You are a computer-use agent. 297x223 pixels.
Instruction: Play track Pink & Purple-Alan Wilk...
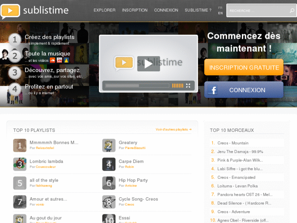[x=240, y=160]
